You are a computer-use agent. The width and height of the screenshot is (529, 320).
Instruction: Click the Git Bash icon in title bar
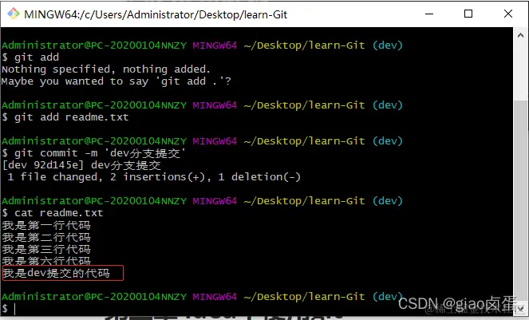click(x=14, y=14)
